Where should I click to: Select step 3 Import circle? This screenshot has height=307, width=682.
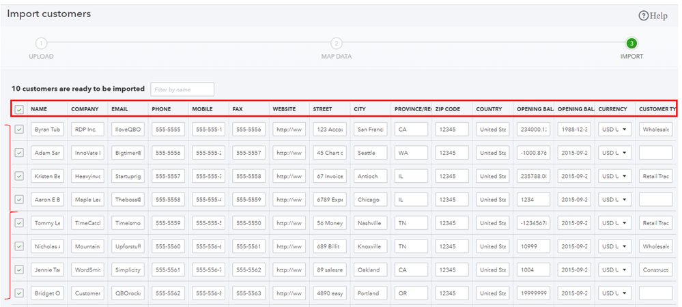tap(631, 44)
